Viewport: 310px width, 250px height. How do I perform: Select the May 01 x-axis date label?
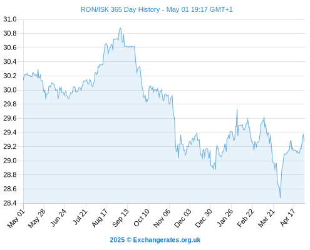(16, 218)
